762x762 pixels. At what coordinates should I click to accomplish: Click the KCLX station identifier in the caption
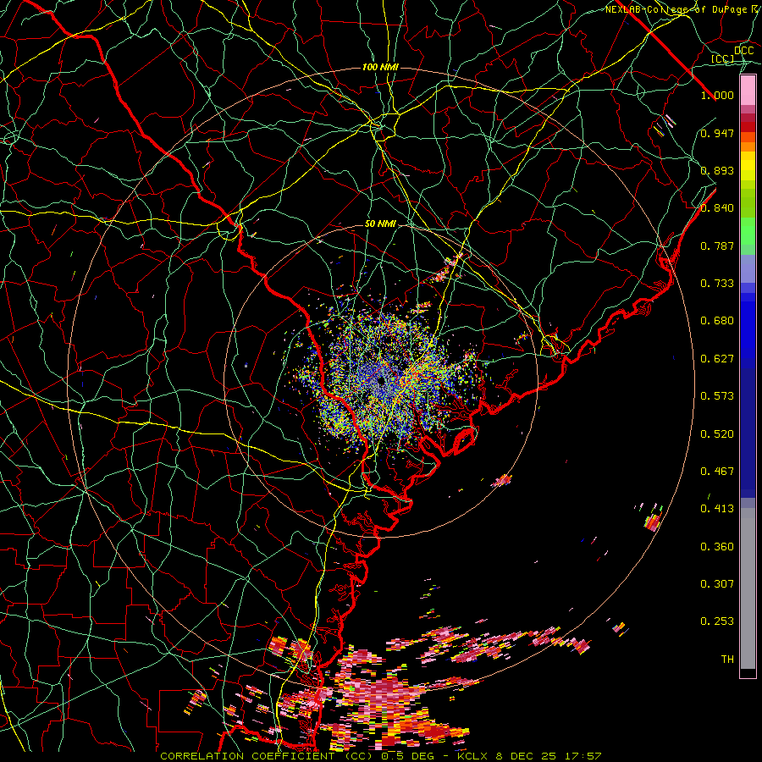474,756
